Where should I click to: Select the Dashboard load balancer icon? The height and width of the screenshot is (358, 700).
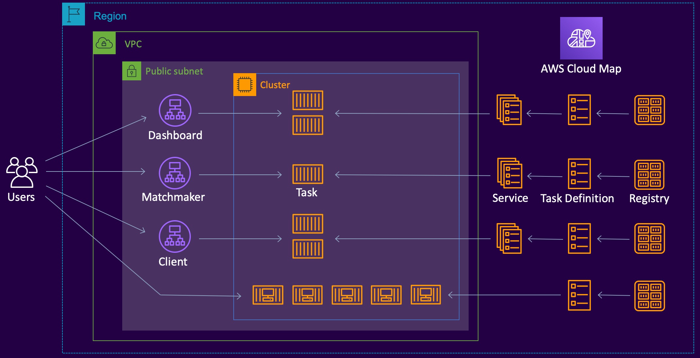coord(175,110)
